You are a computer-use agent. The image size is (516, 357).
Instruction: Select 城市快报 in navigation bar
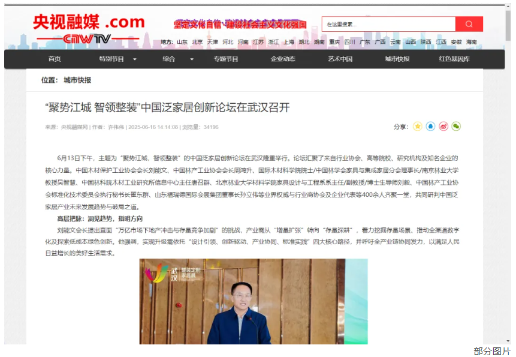(x=397, y=59)
